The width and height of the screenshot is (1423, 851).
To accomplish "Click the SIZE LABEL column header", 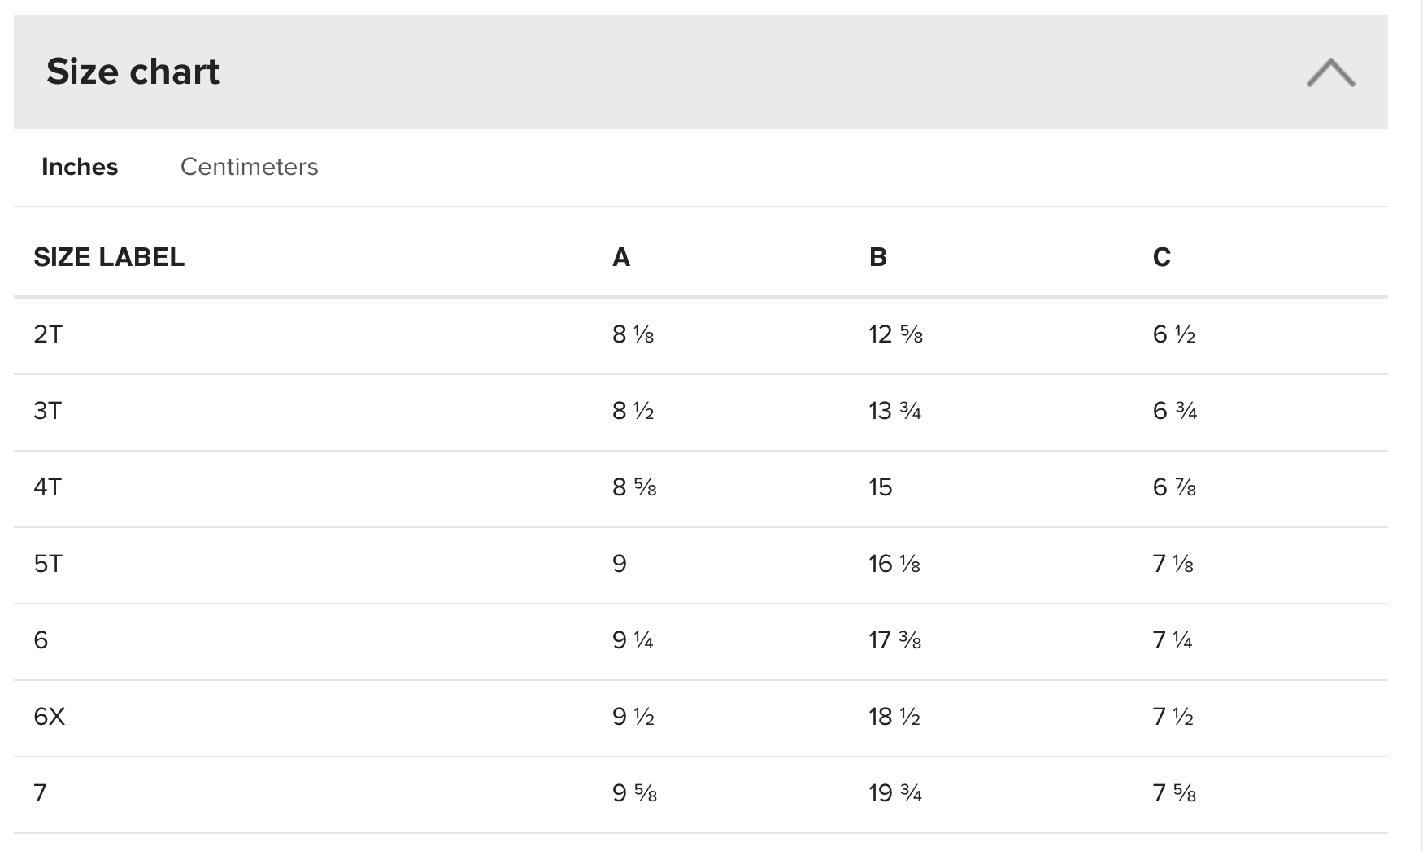I will coord(109,257).
